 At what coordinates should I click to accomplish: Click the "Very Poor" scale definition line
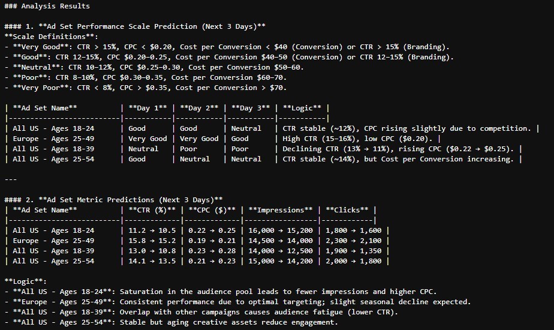146,88
